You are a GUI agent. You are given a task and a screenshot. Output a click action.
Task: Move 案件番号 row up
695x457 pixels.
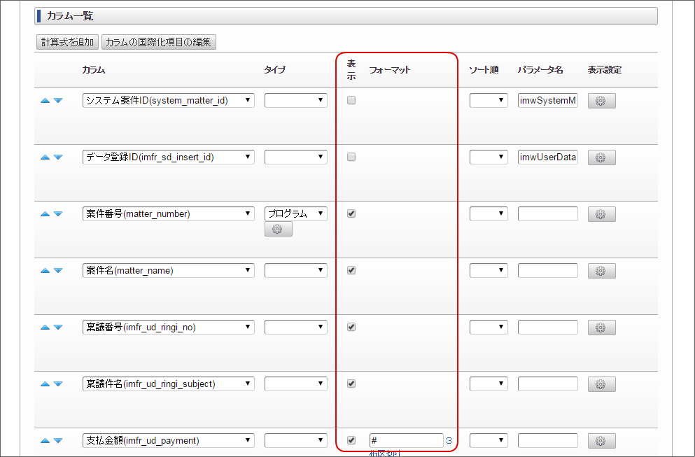pyautogui.click(x=45, y=214)
